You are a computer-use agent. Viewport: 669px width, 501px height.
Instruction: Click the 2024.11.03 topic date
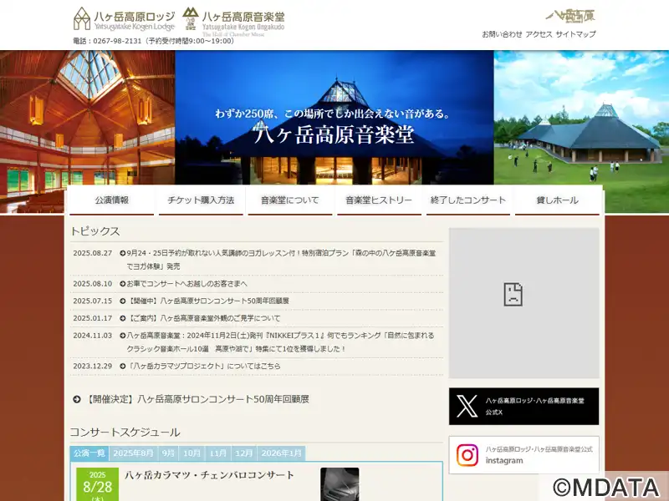93,336
